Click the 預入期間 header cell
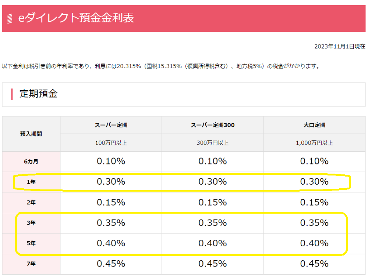This screenshot has width=368, height=279. [x=31, y=134]
